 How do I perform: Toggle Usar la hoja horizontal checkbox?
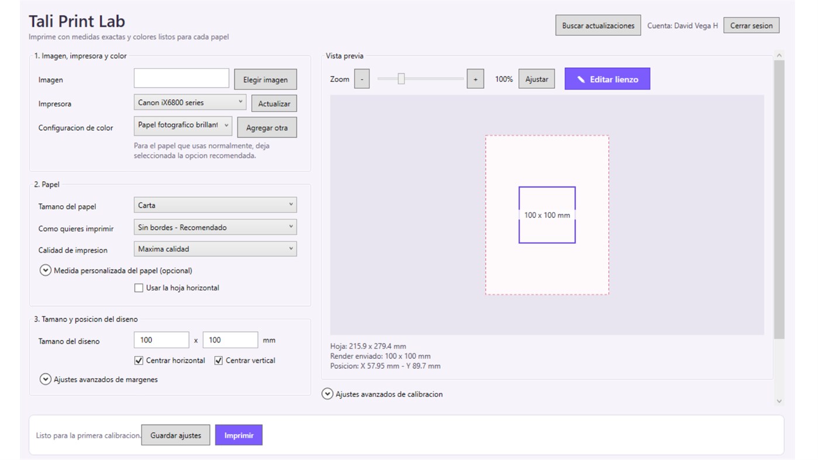(x=139, y=288)
